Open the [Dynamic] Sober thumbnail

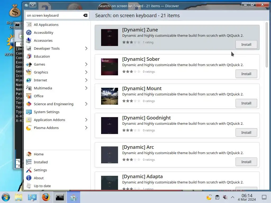[x=110, y=67]
